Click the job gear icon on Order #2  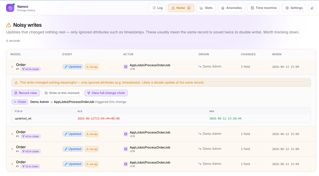click(125, 149)
